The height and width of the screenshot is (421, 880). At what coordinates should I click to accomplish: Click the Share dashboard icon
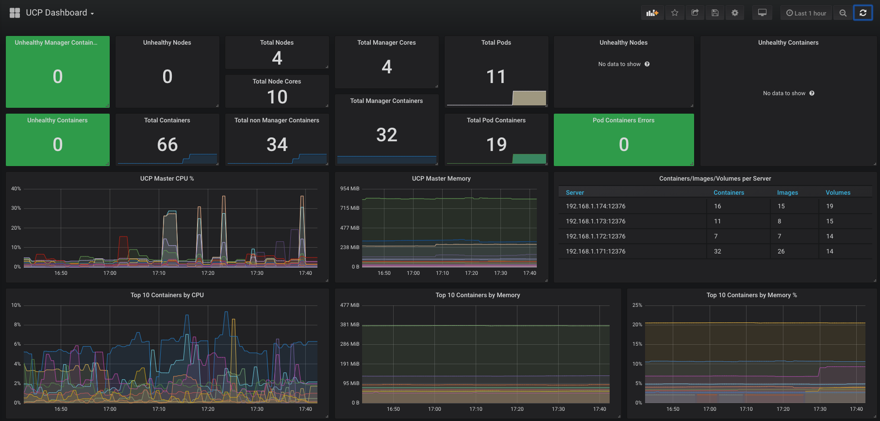click(x=695, y=13)
